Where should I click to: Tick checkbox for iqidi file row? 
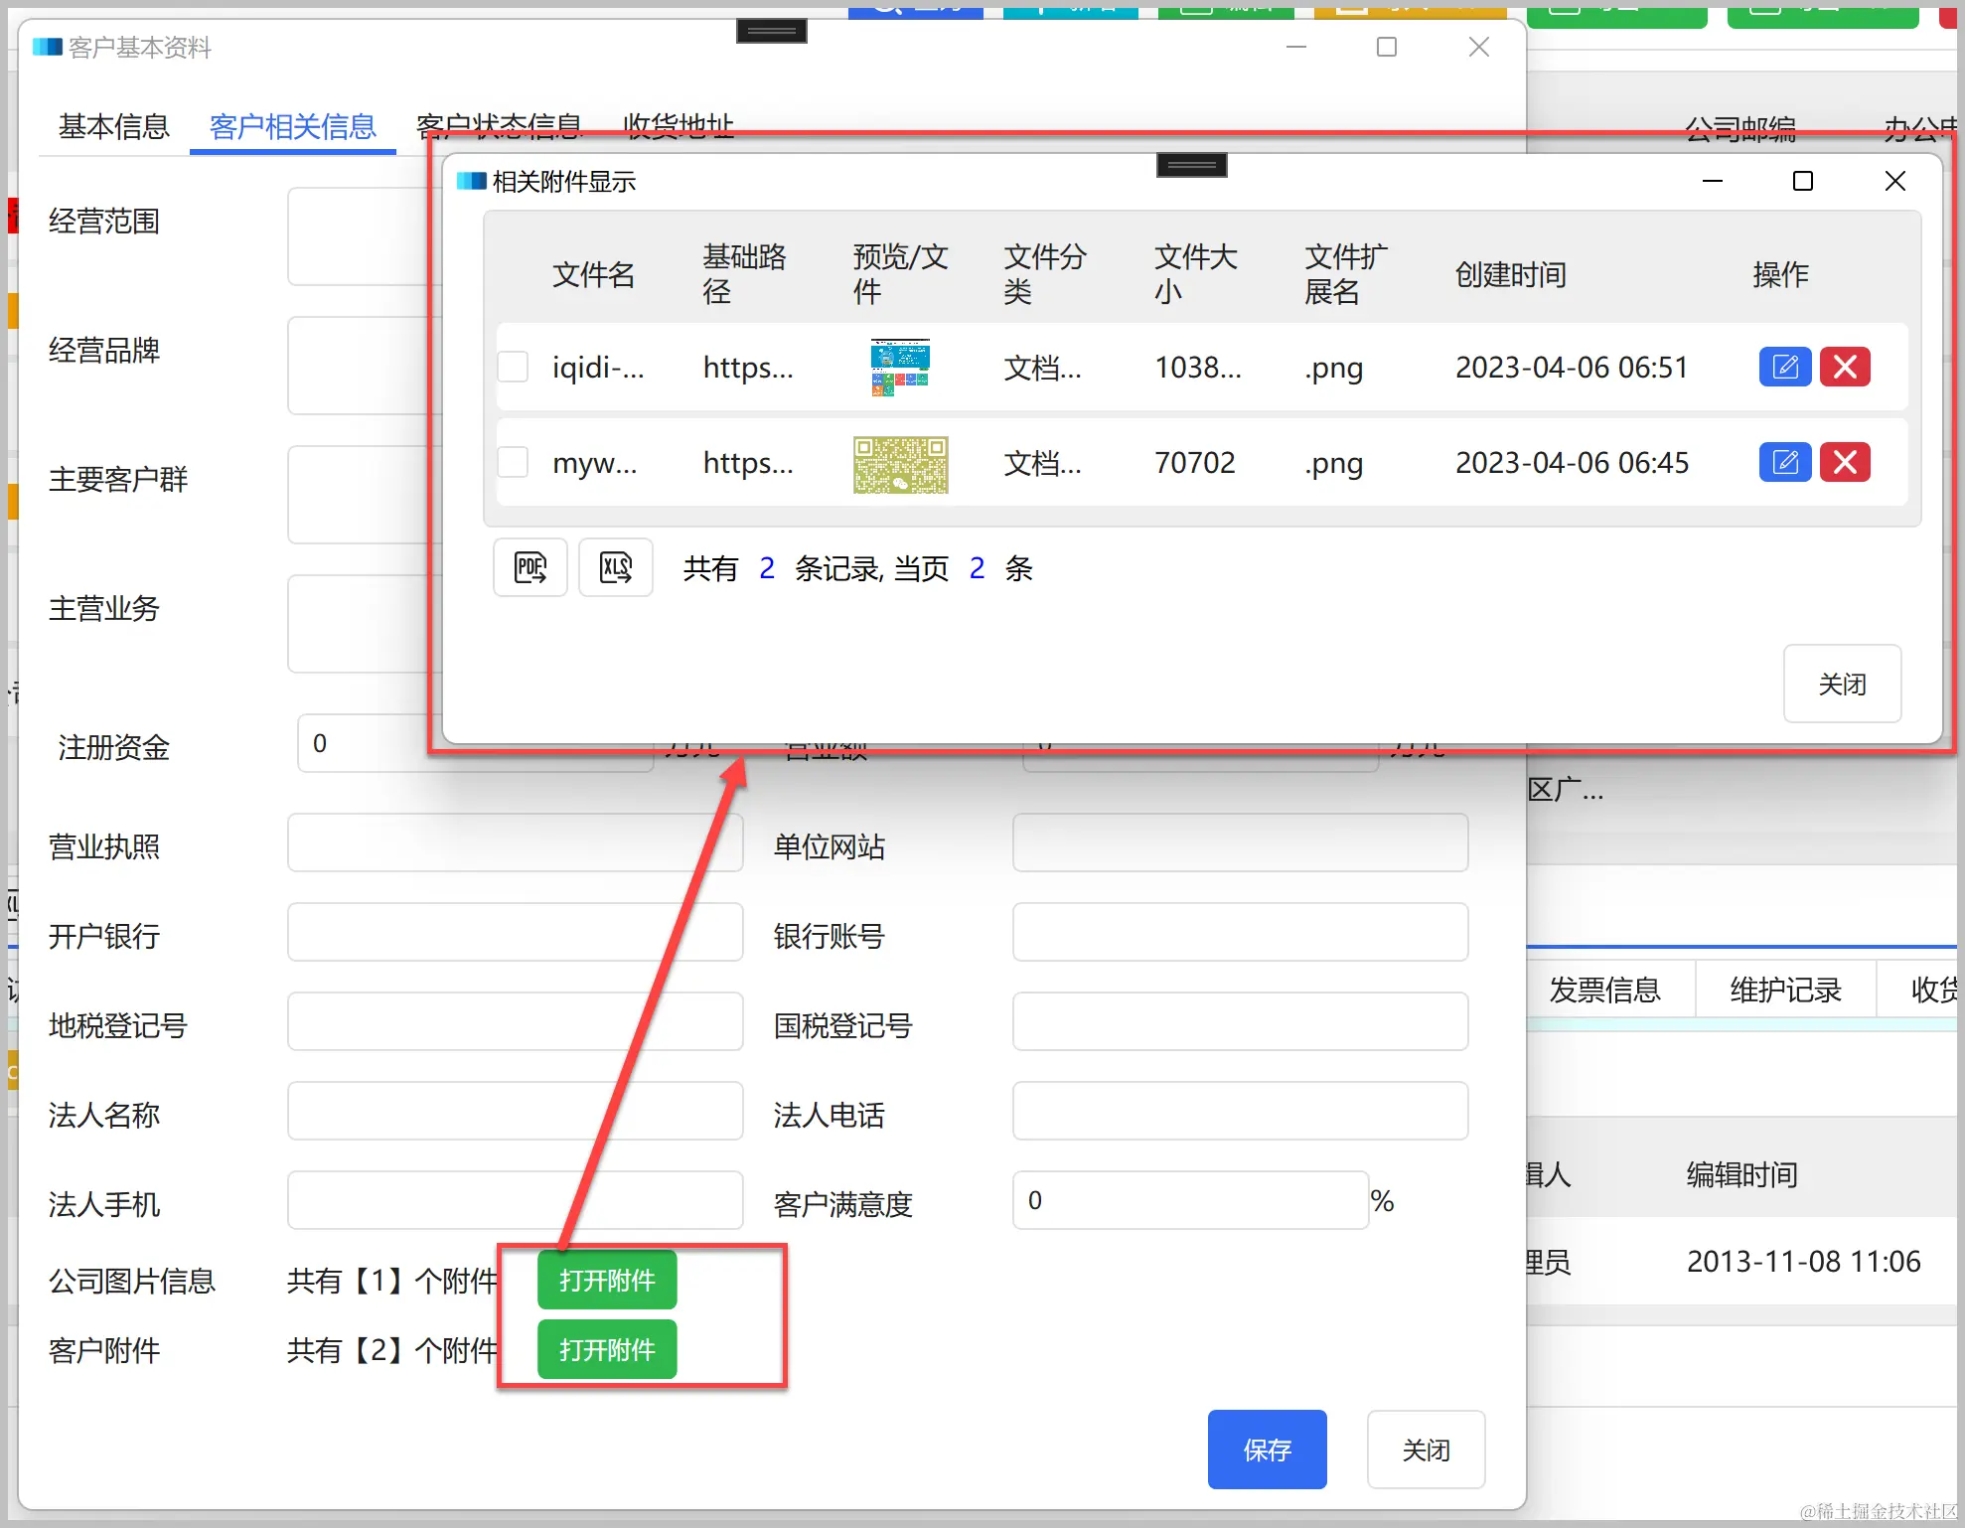(x=513, y=367)
